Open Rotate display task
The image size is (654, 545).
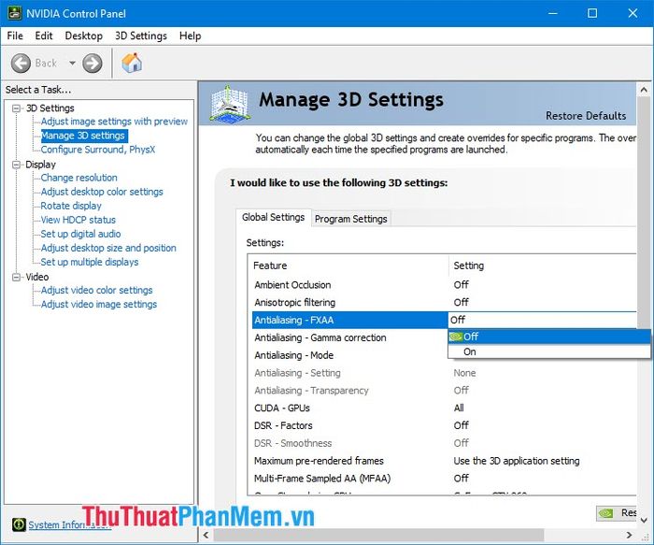click(71, 206)
